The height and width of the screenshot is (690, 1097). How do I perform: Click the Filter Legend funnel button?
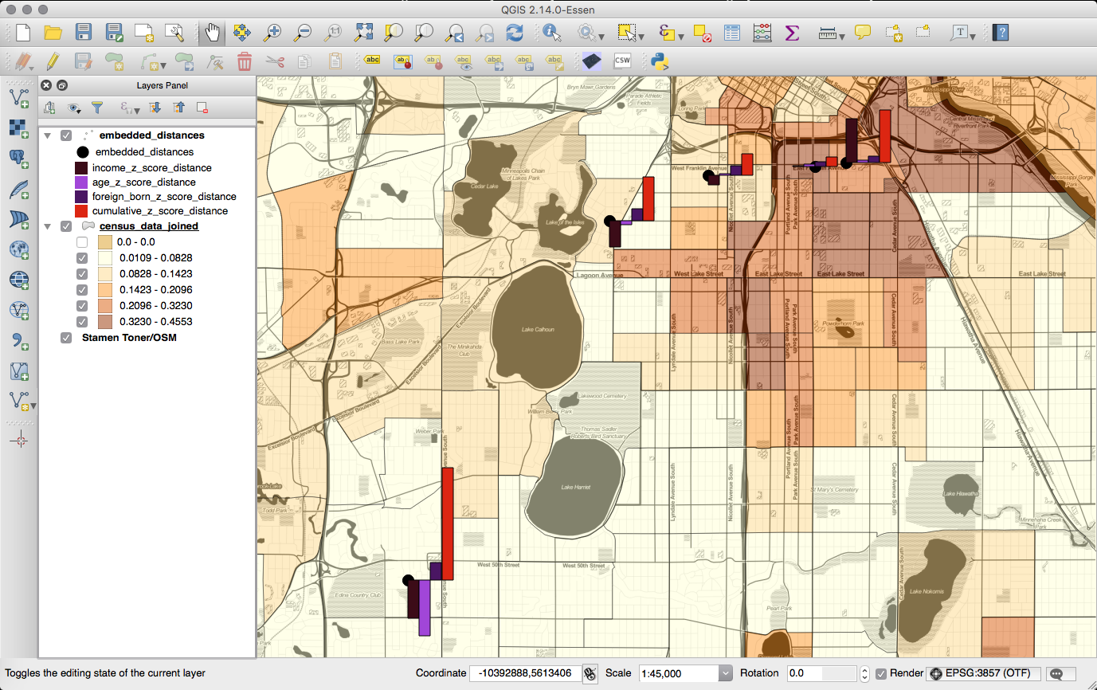(97, 108)
